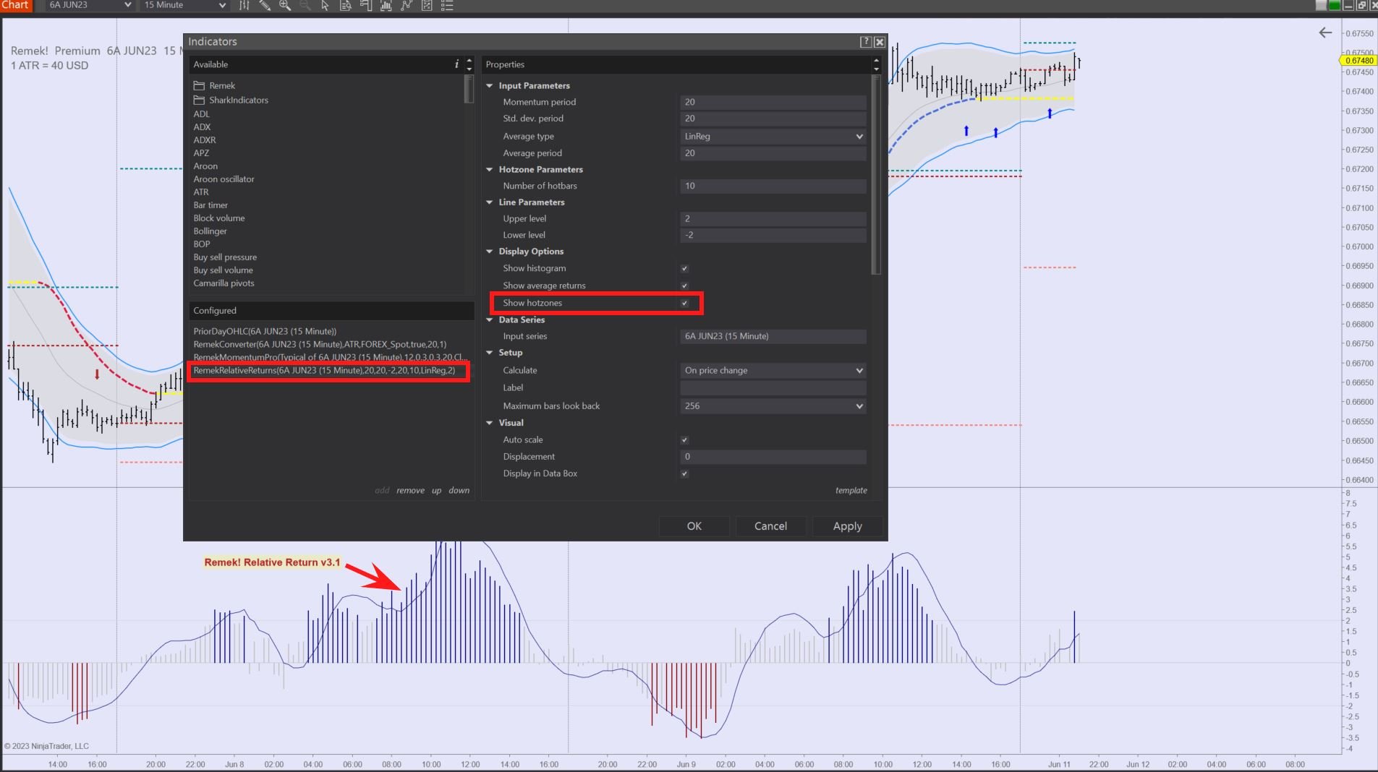Click the remove link
Screen dimensions: 1378x772
[410, 490]
